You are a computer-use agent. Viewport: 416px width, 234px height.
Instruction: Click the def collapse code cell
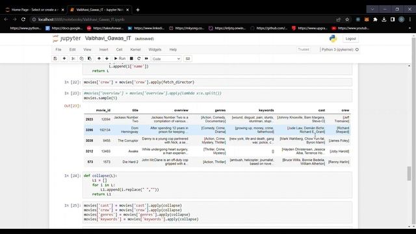pyautogui.click(x=217, y=185)
